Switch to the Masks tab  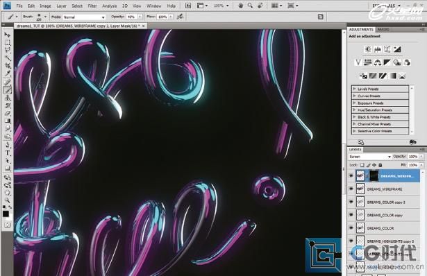click(x=383, y=29)
